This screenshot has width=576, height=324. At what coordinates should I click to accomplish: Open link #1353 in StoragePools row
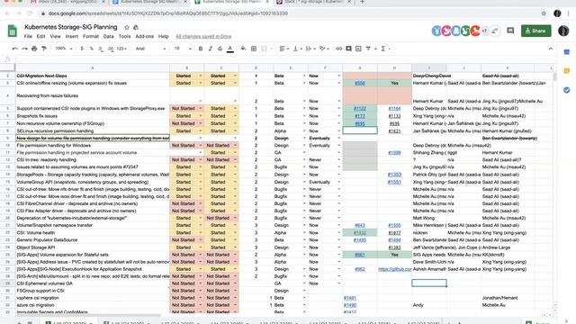tap(394, 175)
